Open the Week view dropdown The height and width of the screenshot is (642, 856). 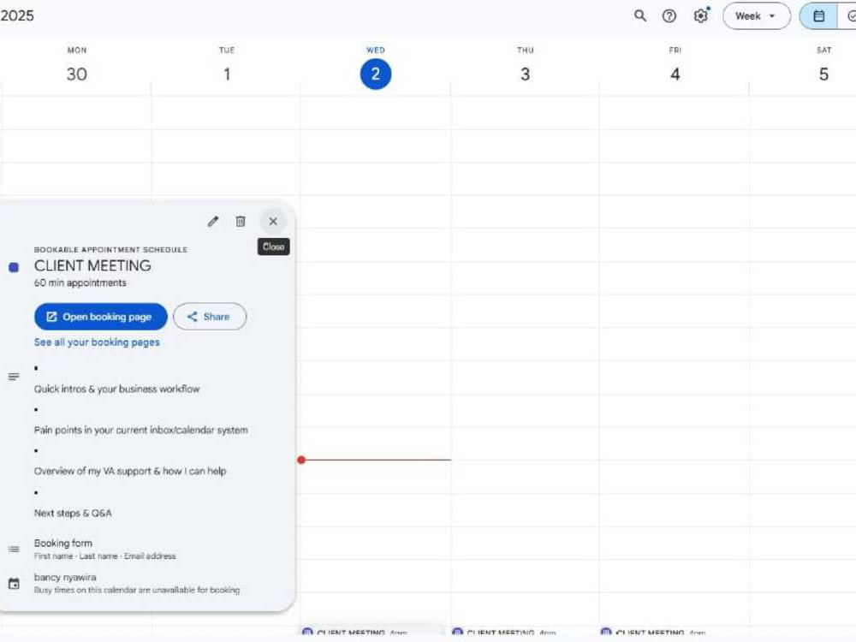(x=757, y=15)
